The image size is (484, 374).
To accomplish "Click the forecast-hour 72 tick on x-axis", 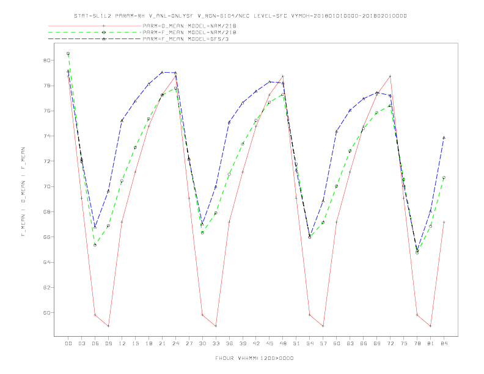I will (390, 343).
